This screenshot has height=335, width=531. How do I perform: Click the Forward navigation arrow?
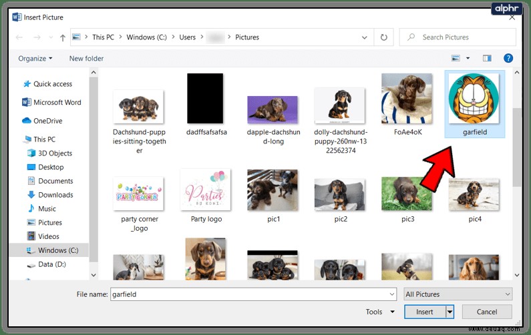(x=37, y=37)
